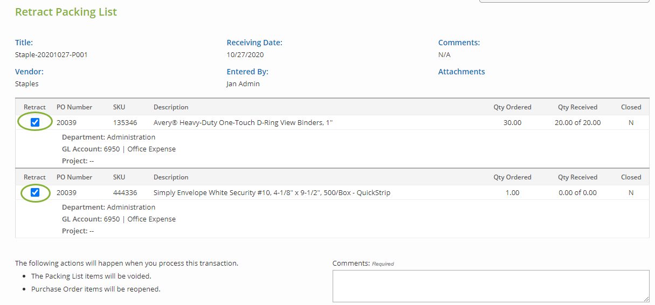Click the Retract Packing List page title
This screenshot has height=305, width=655.
(66, 12)
